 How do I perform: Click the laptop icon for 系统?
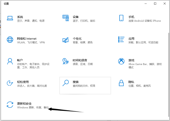10,18
